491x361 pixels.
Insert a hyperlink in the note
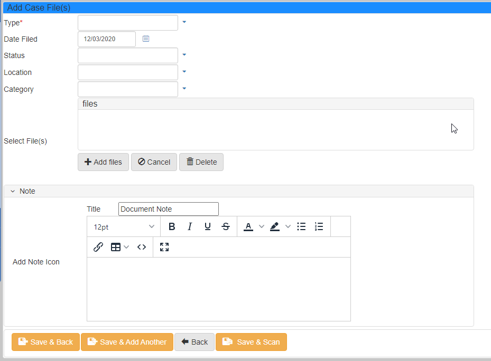[x=98, y=246]
